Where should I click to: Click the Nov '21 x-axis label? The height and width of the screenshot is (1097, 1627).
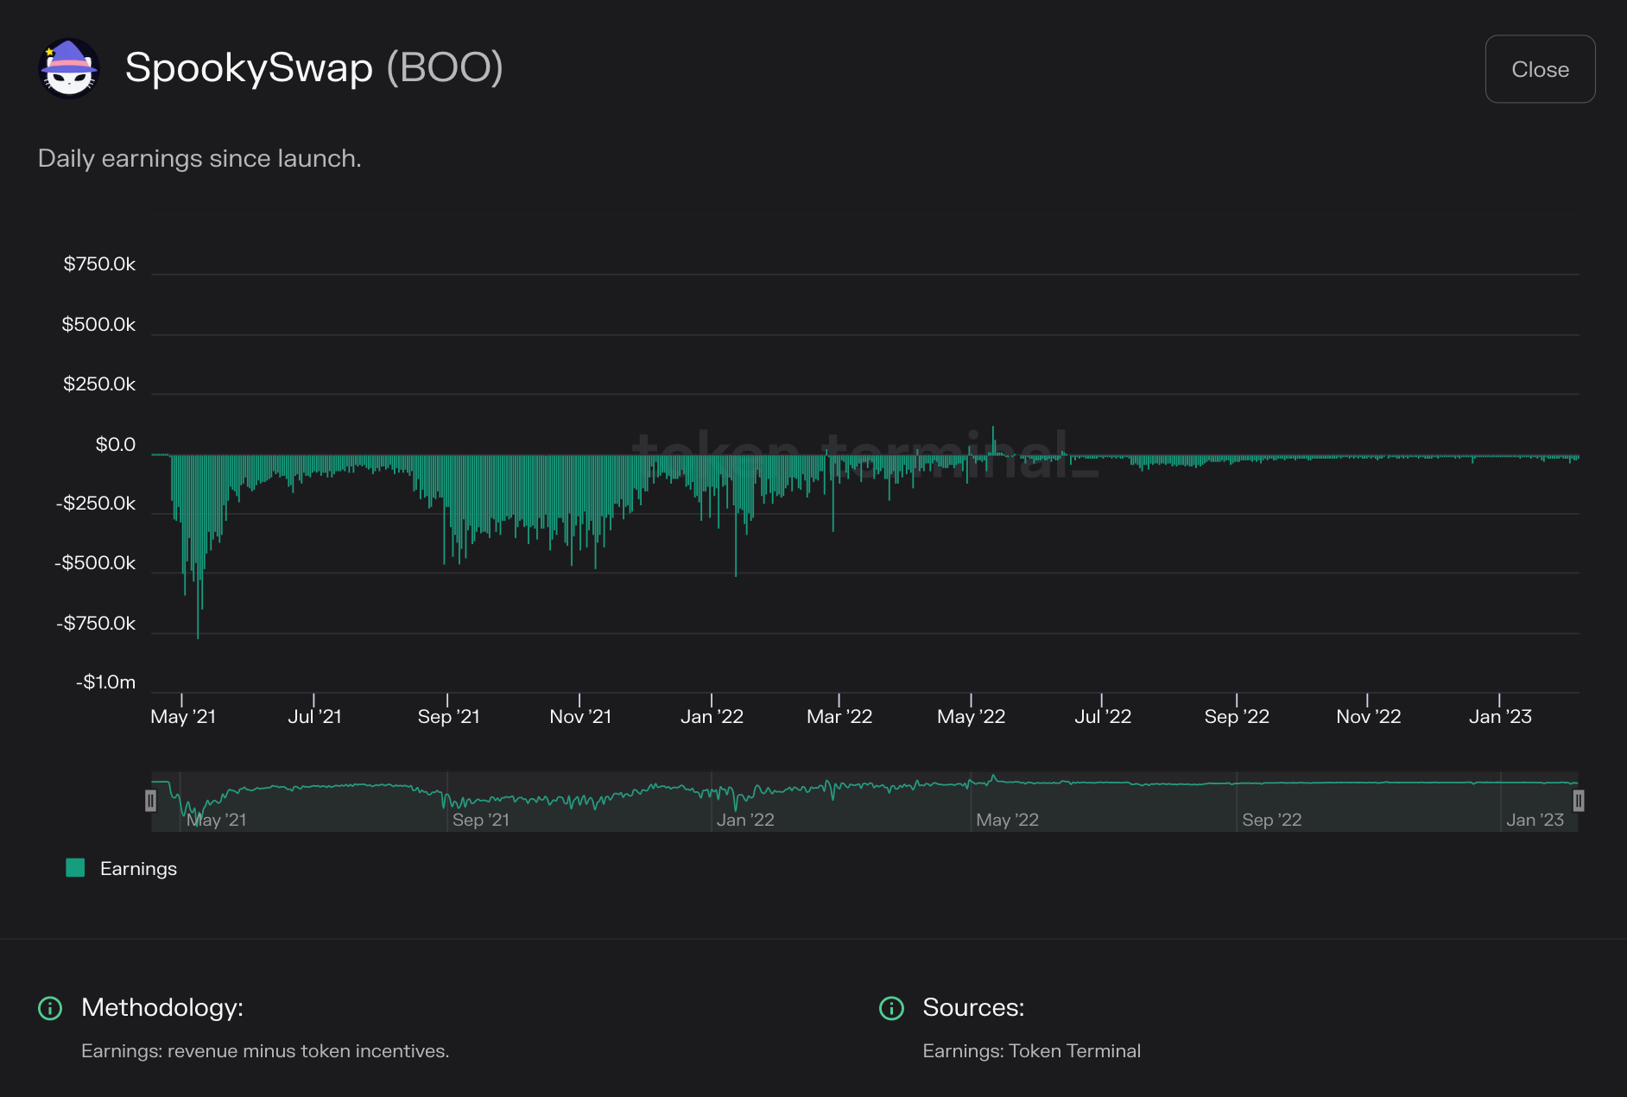580,717
